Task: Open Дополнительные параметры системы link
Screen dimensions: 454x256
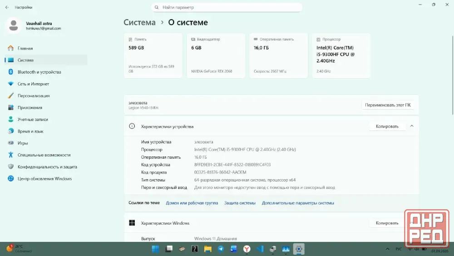Action: click(298, 203)
